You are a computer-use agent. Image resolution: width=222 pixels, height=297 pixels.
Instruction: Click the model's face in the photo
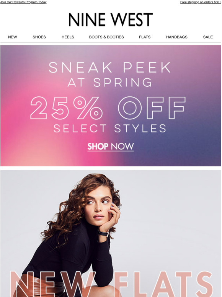(98, 205)
